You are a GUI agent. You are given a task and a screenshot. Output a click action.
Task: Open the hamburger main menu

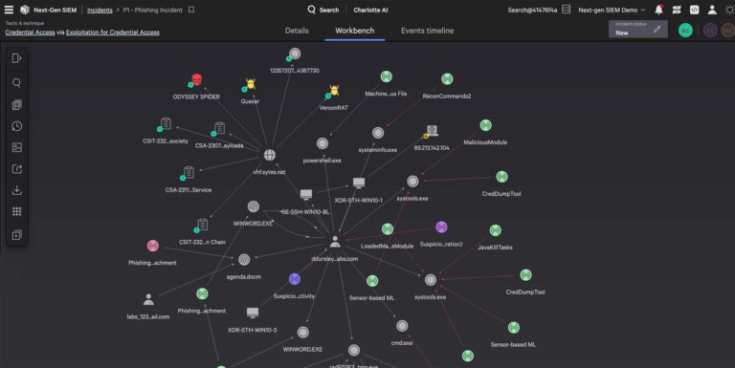9,10
